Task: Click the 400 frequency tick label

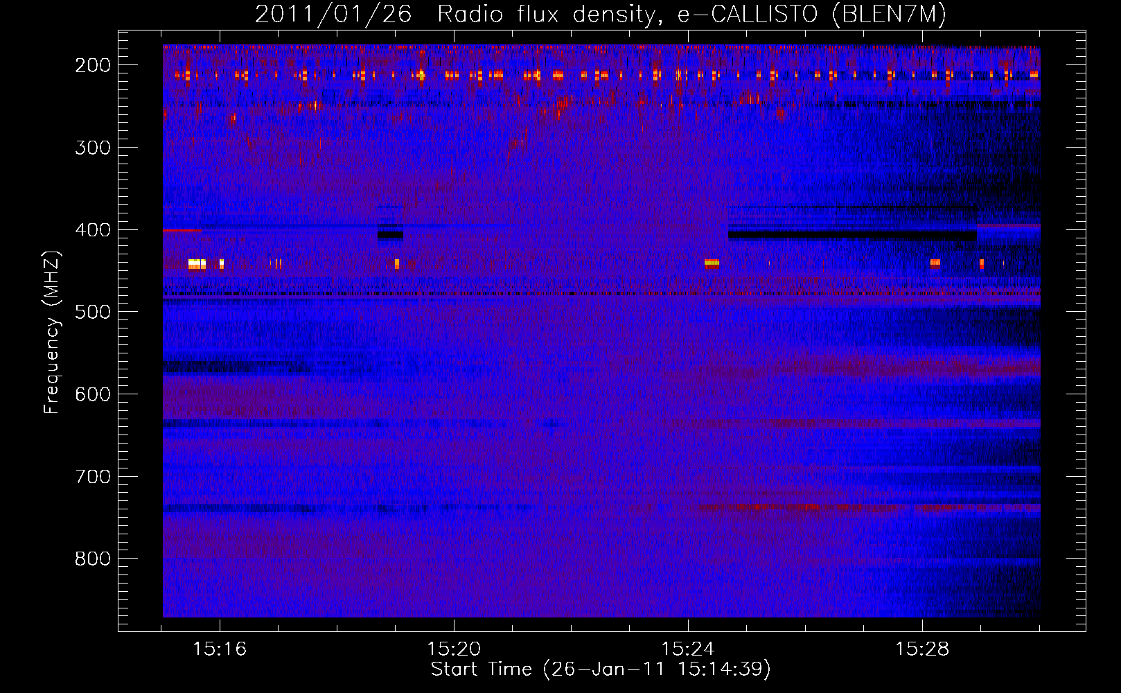Action: coord(93,230)
